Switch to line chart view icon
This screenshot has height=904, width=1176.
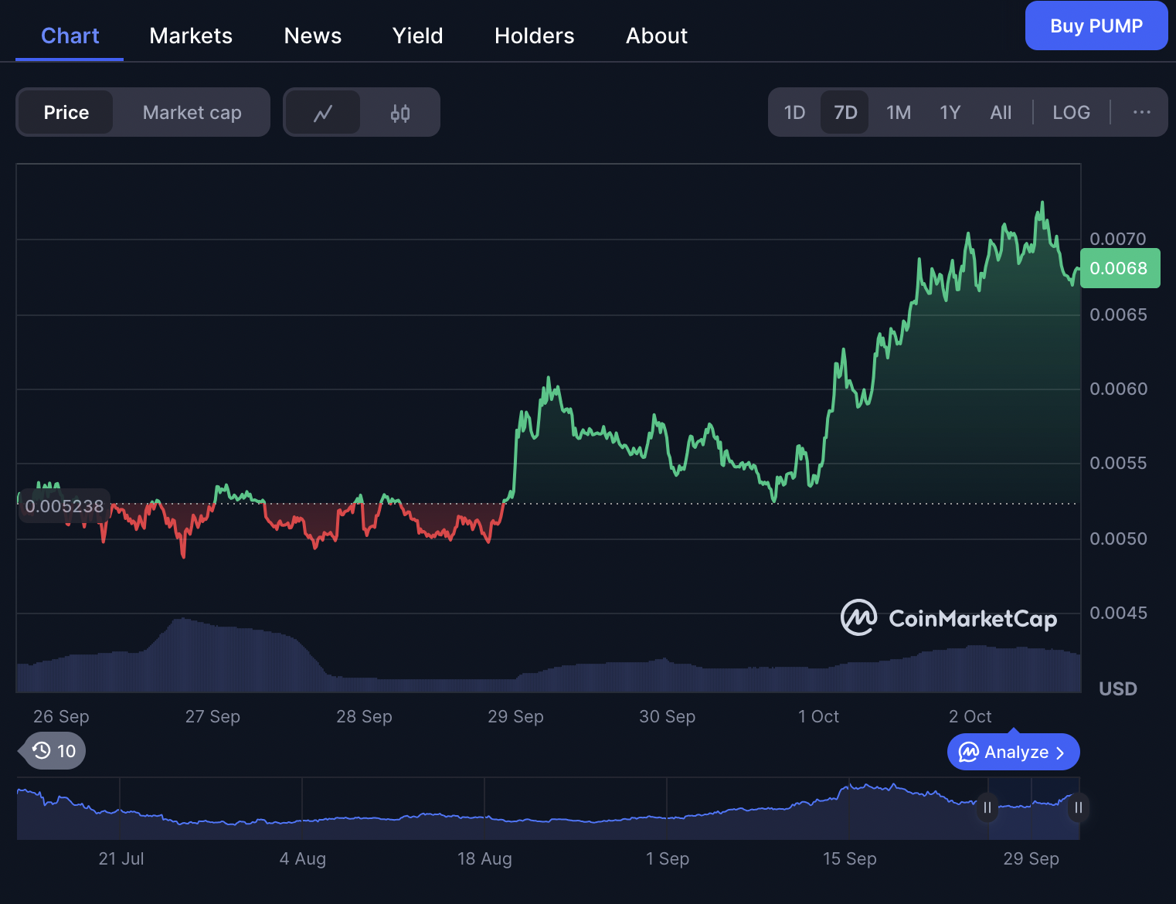(x=323, y=113)
